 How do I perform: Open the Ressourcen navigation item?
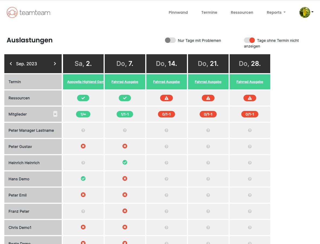pos(242,12)
